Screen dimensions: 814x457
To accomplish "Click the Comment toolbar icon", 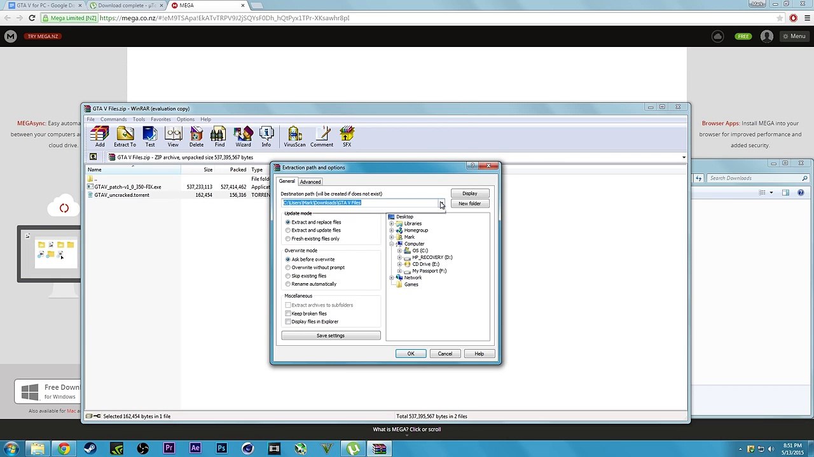I will tap(322, 136).
